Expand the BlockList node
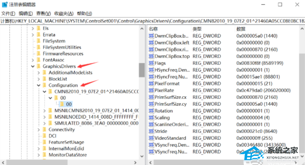The image size is (305, 165). coord(39,79)
